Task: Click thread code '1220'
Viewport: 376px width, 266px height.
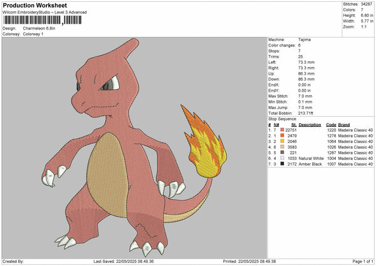Action: (332, 130)
